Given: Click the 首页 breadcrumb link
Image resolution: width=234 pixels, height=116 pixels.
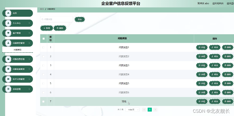Looking at the screenshot, I should click(x=42, y=9).
